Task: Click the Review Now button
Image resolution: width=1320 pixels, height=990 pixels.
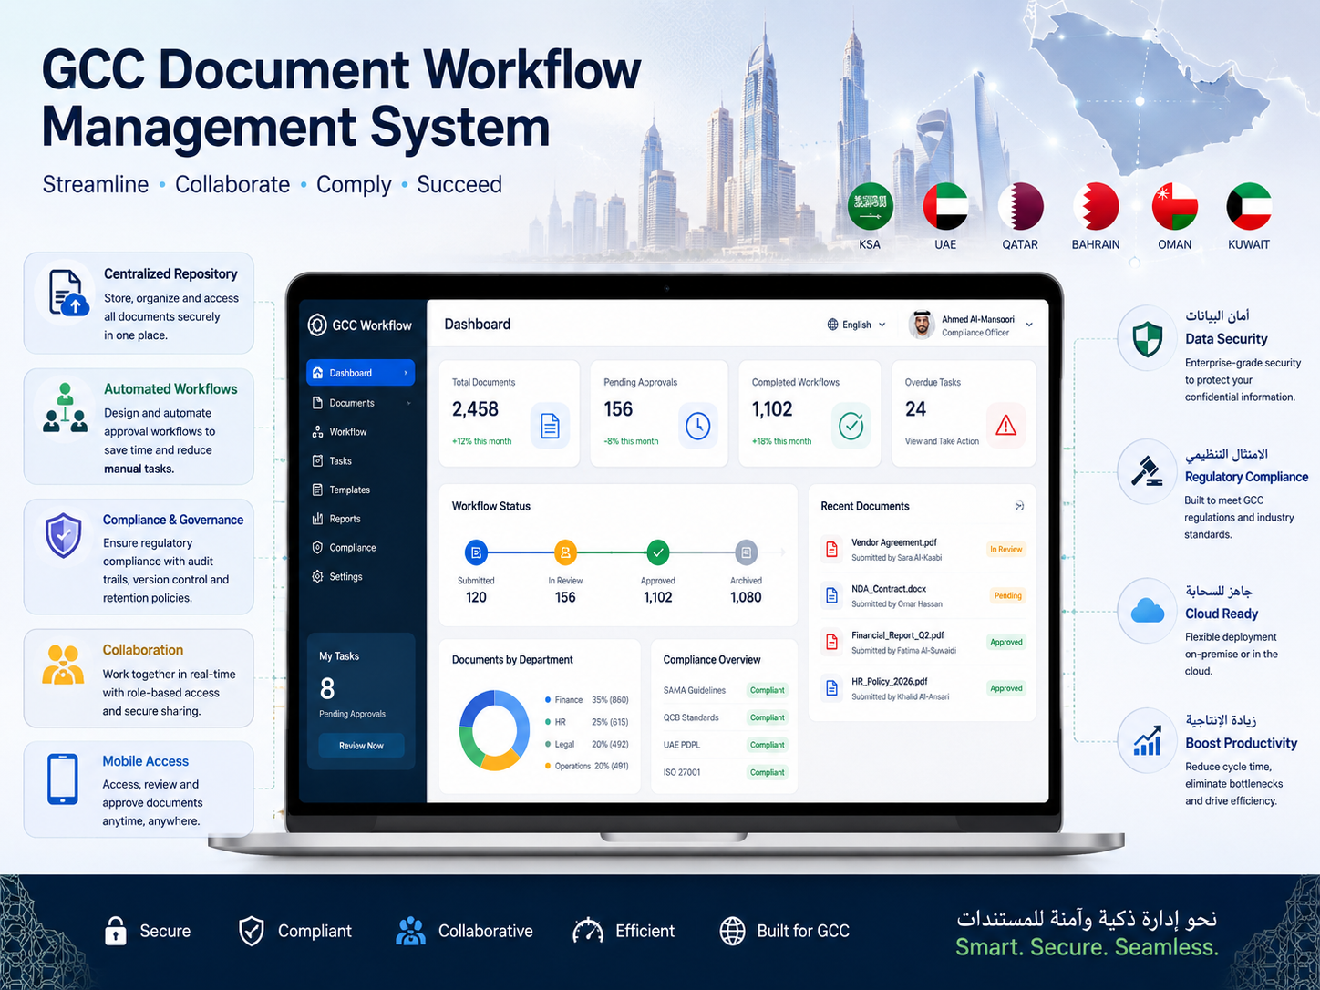Action: point(361,746)
